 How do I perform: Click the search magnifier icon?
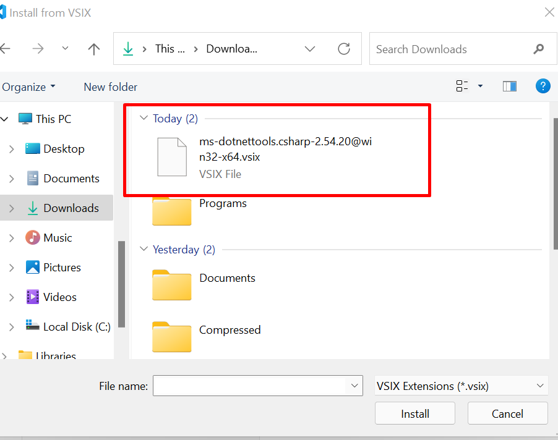tap(538, 49)
